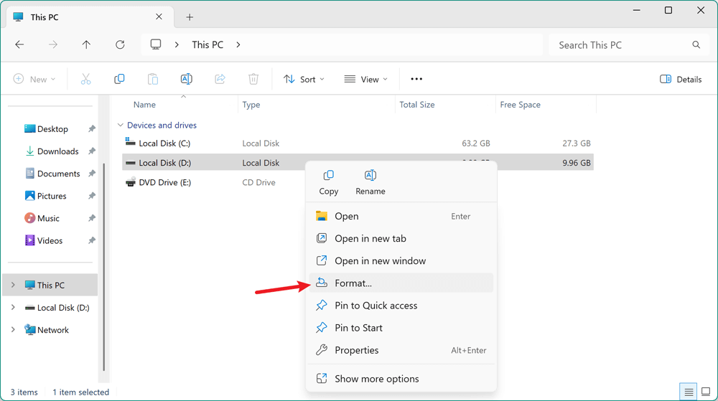Refresh the This PC view

point(120,44)
